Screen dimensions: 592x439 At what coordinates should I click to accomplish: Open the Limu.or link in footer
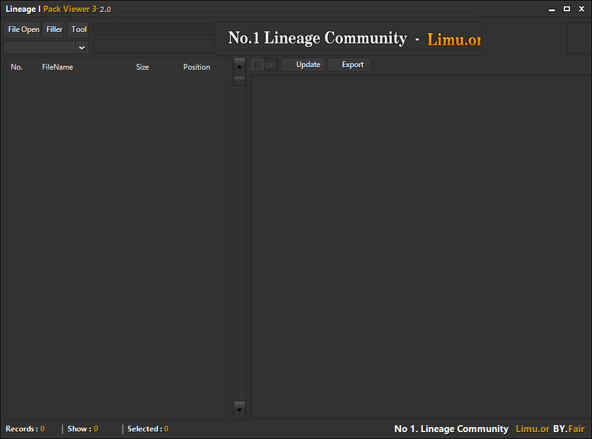(x=532, y=429)
